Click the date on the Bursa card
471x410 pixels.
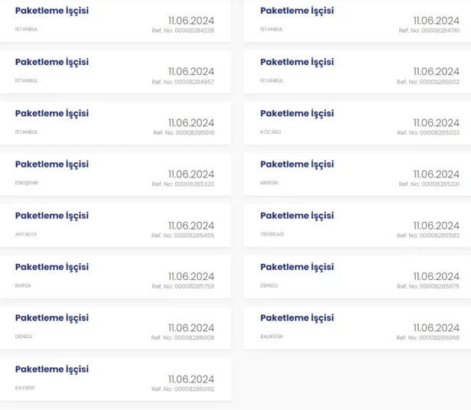(x=191, y=276)
